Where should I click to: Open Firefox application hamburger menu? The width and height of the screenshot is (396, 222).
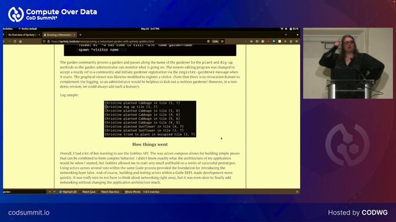click(296, 41)
